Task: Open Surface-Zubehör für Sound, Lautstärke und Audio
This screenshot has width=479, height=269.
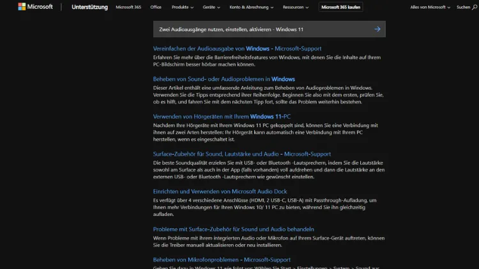Action: 242,154
